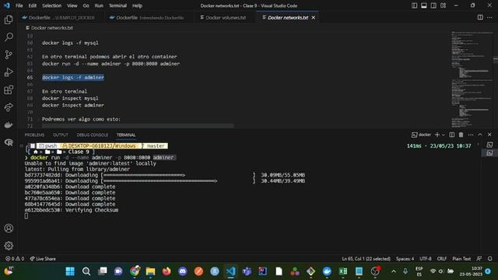Screen dimensions: 498x280
Task: Start Live Share from status bar
Action: pos(43,259)
